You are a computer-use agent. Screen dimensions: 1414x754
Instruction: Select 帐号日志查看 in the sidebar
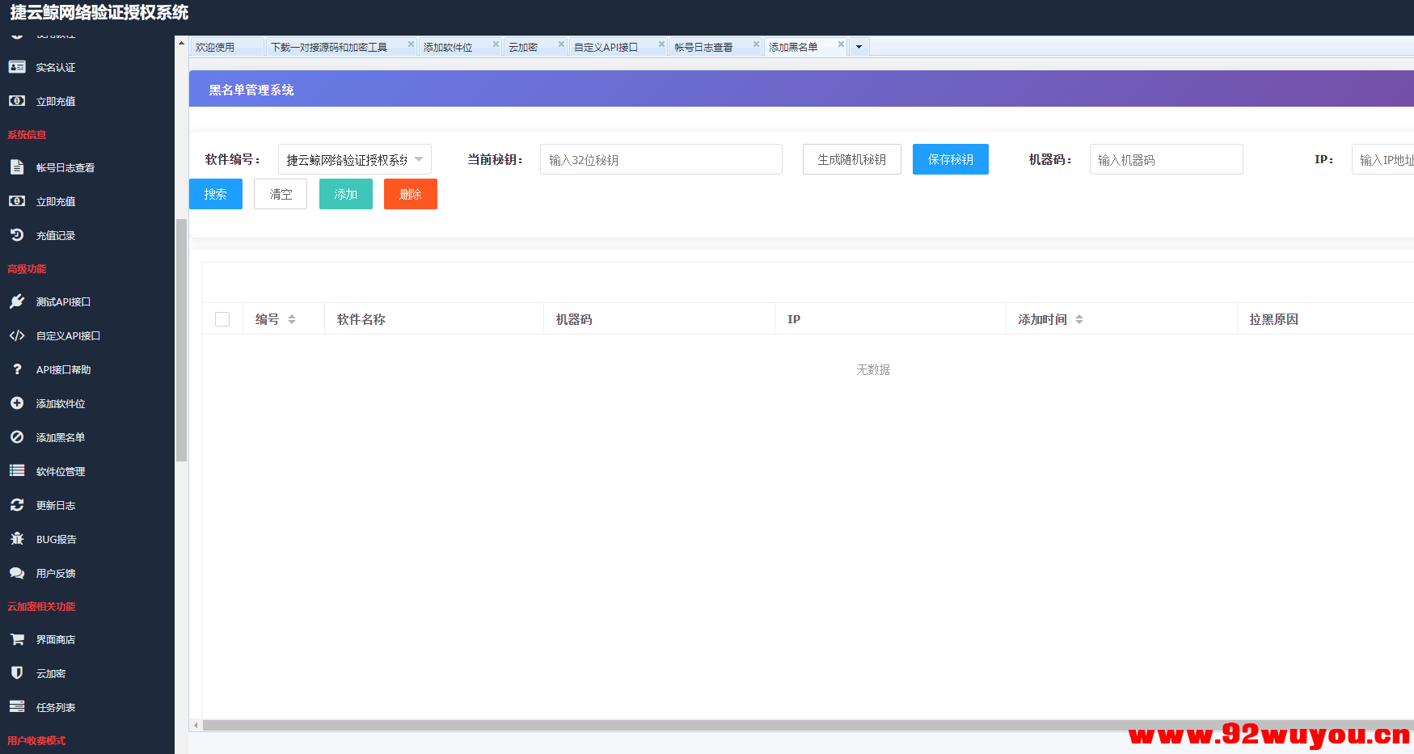(66, 167)
